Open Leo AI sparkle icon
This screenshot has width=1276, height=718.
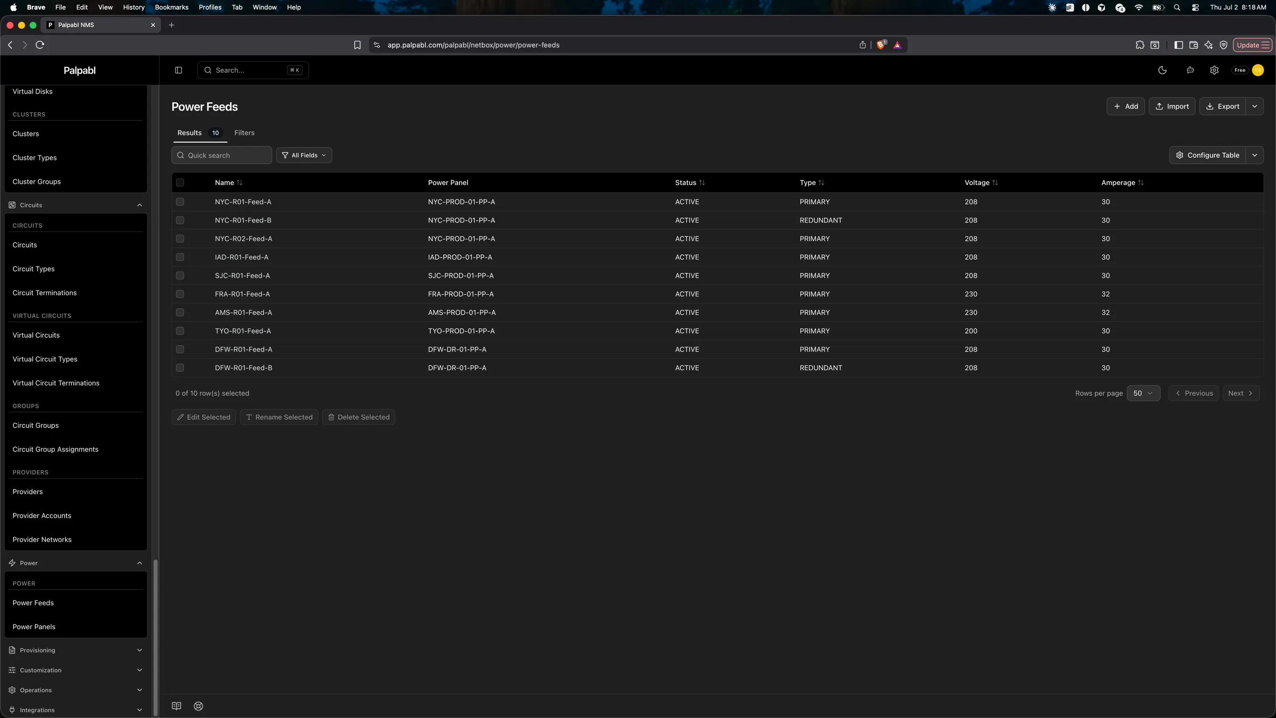1209,45
